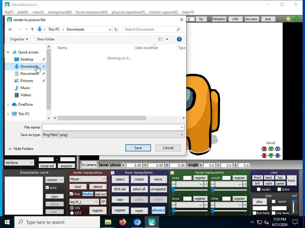Open the background(B) menu
305x228 pixels.
[x=60, y=12]
